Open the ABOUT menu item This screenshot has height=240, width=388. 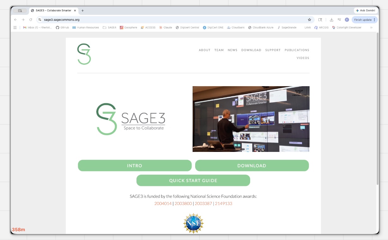pyautogui.click(x=205, y=50)
